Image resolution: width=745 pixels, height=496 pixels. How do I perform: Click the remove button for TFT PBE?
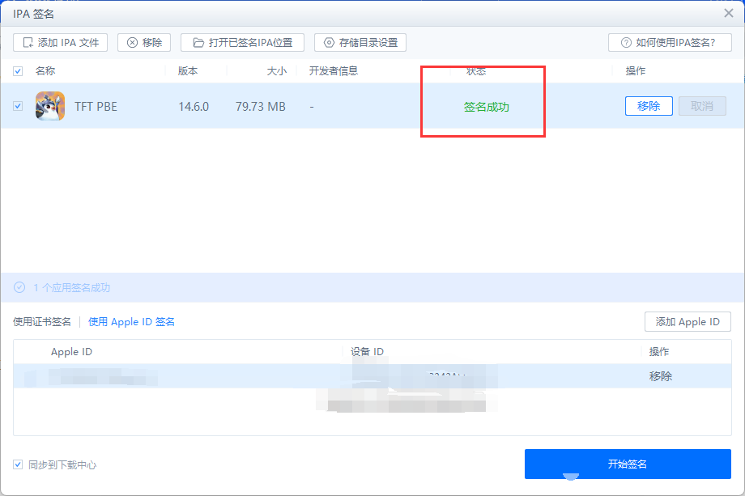pyautogui.click(x=649, y=106)
